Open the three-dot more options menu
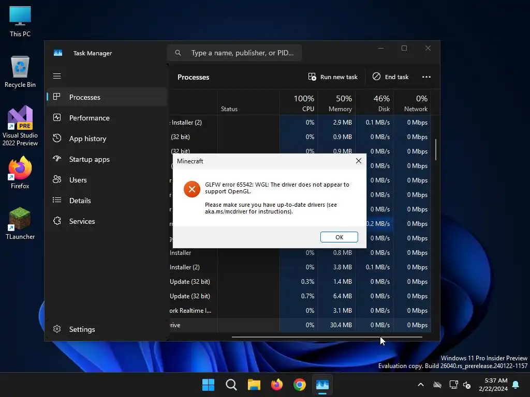 click(x=426, y=77)
